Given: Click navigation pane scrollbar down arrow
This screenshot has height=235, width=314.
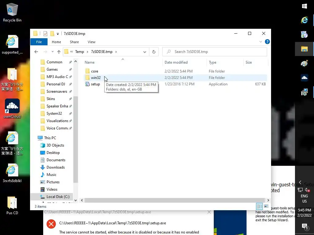Looking at the screenshot, I should 75,200.
